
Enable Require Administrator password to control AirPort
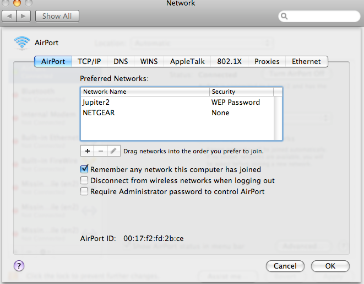[x=84, y=191]
